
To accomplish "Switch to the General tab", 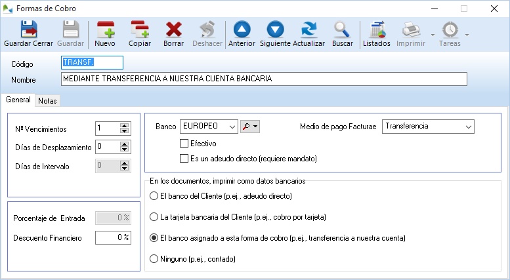I will (18, 100).
